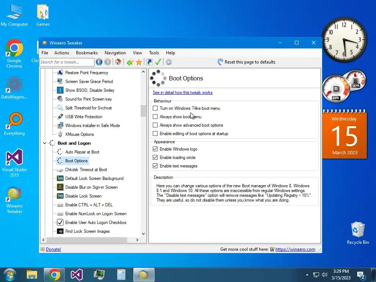Click the Search for a tweak field
The width and height of the screenshot is (376, 282).
point(67,62)
